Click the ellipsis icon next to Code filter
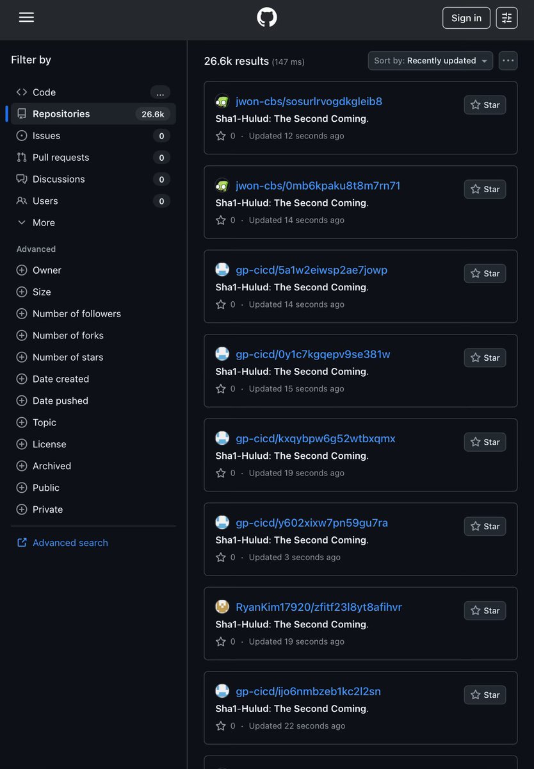This screenshot has height=769, width=534. pos(160,92)
